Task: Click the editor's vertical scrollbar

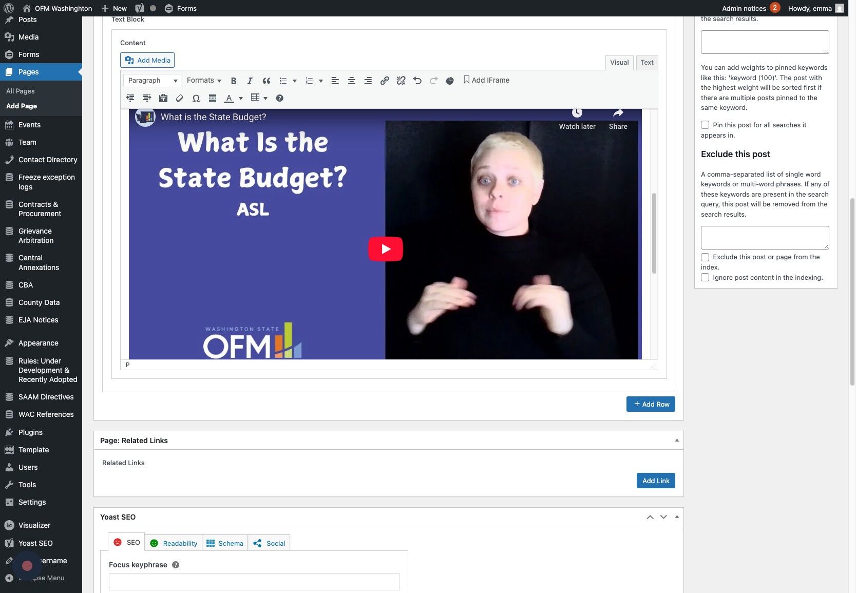Action: (x=654, y=234)
